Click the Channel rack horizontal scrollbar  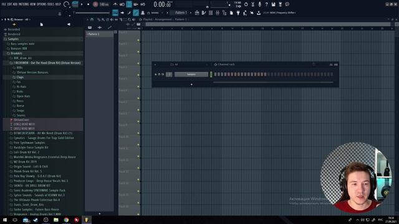coord(273,82)
